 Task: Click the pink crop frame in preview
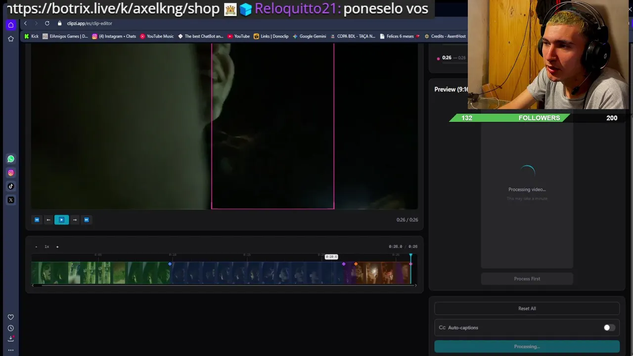272,126
